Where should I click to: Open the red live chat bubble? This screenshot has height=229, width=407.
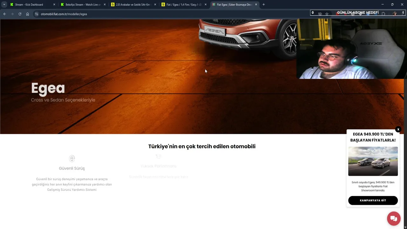[x=394, y=219]
